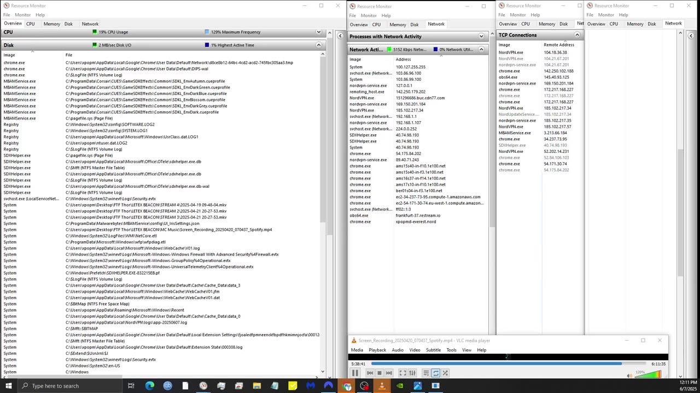Select Network tab in first Resource Monitor
Image resolution: width=700 pixels, height=393 pixels.
(90, 24)
